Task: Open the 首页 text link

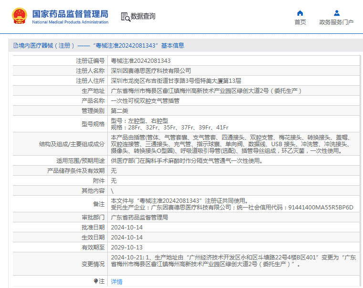Action: click(300, 22)
